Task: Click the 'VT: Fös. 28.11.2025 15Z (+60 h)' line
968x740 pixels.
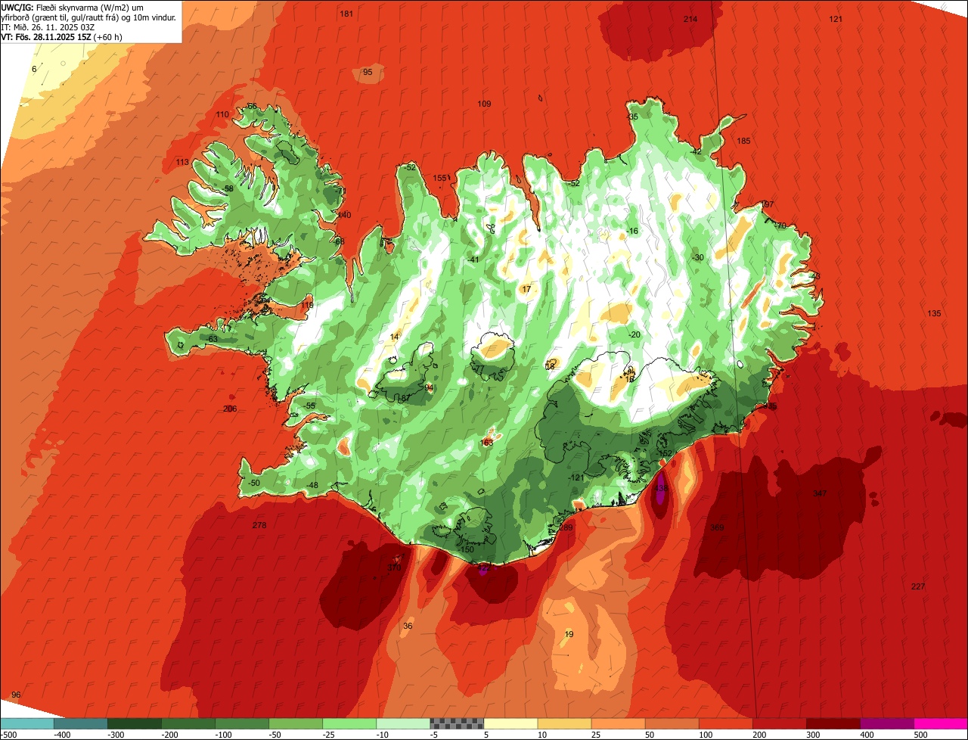Action: point(62,37)
